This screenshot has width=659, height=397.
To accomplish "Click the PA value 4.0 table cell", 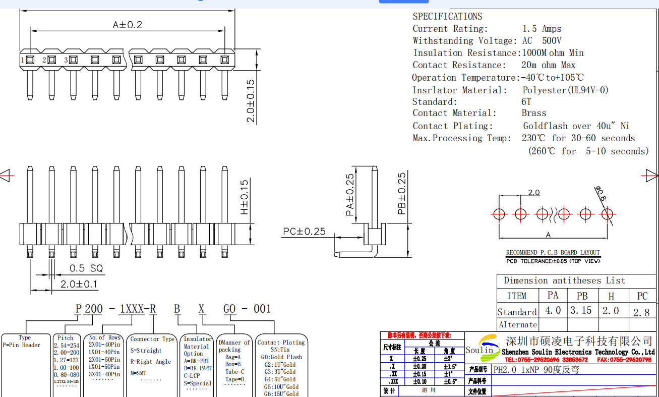I will [x=553, y=311].
